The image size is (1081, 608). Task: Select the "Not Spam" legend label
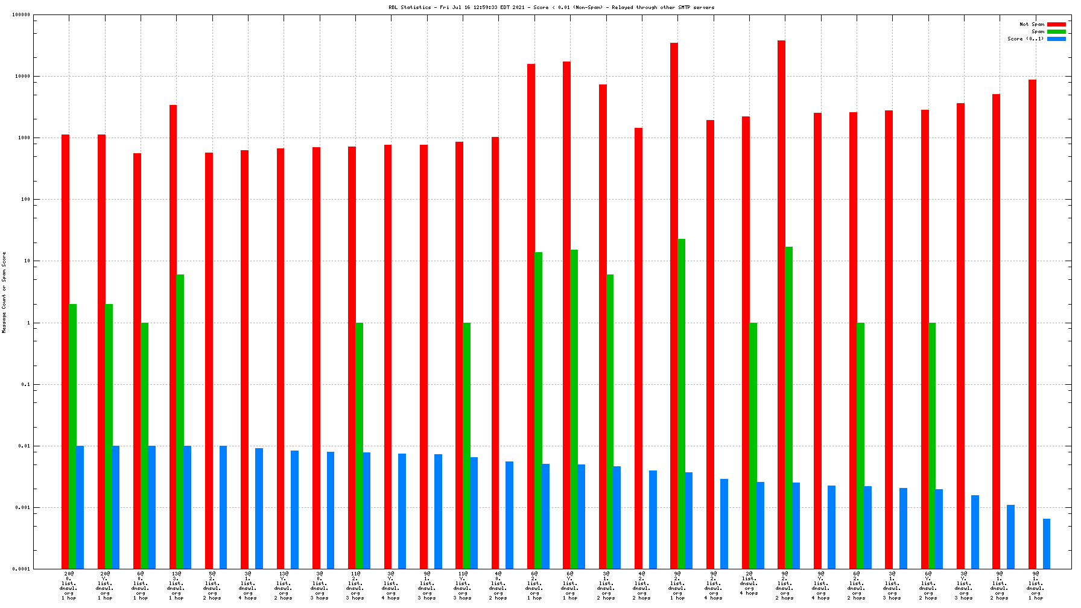[1032, 24]
